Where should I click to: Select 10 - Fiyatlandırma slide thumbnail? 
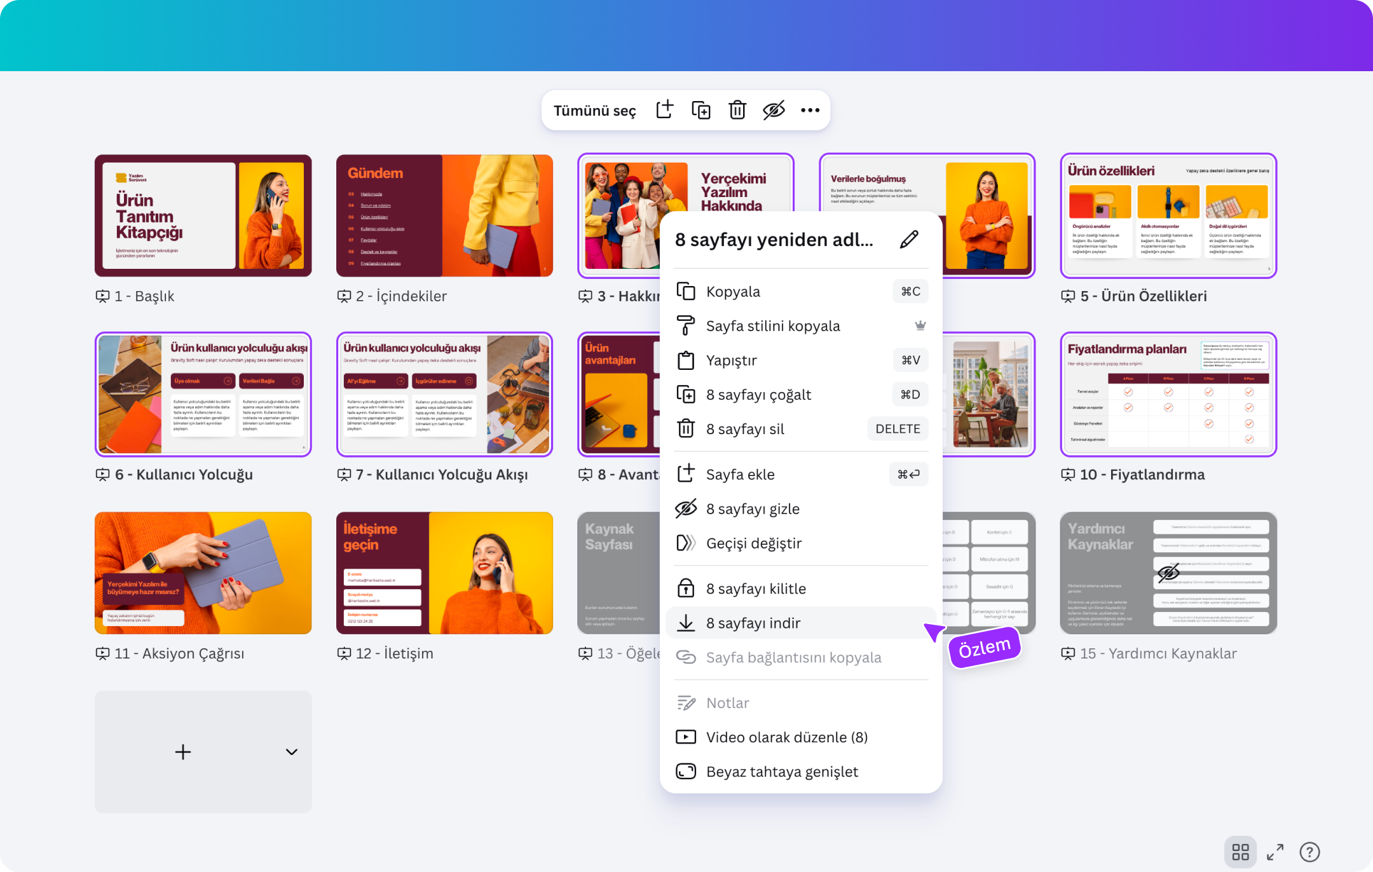pyautogui.click(x=1168, y=394)
